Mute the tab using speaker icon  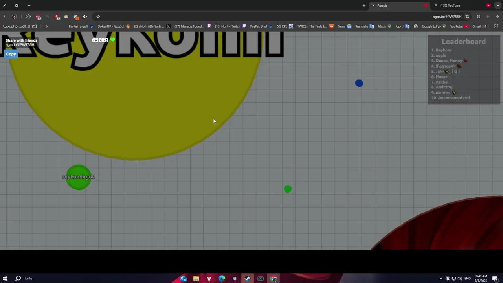coord(85,17)
